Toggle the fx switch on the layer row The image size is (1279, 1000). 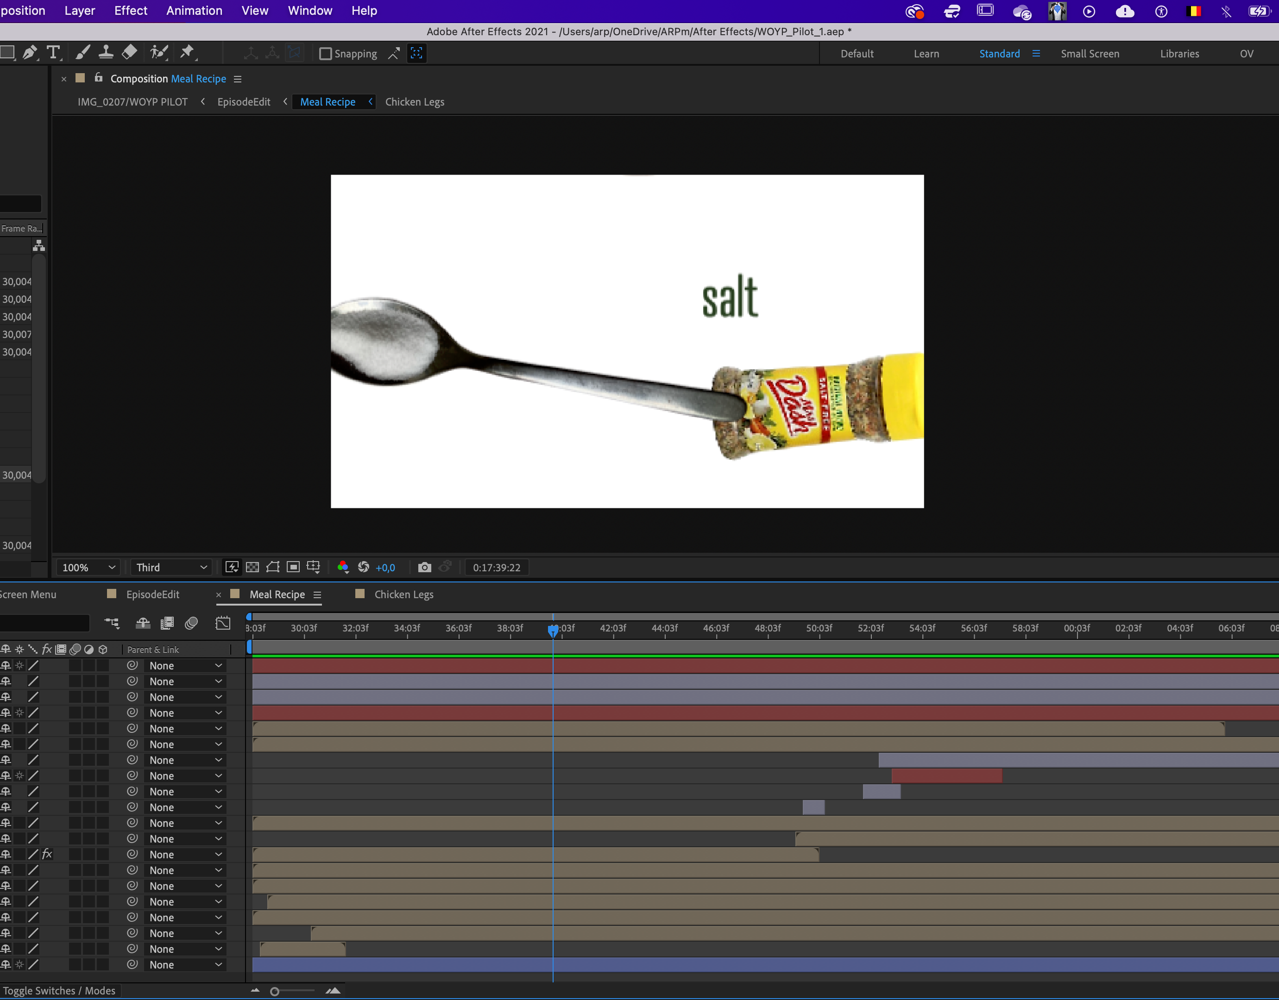47,854
